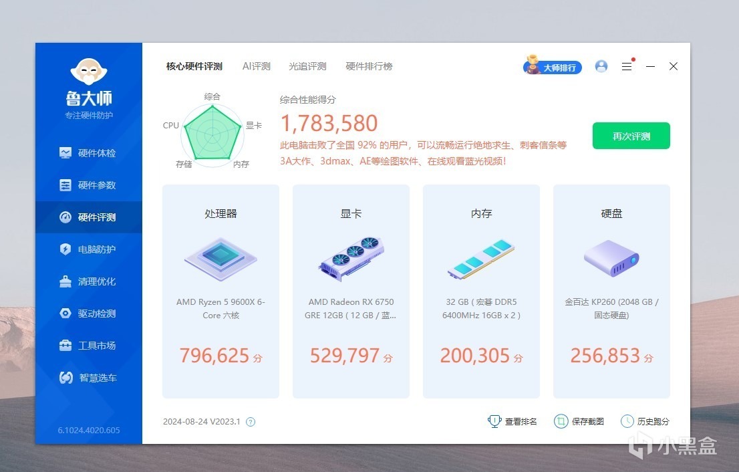Click the 内存 memory stick image

[481, 259]
